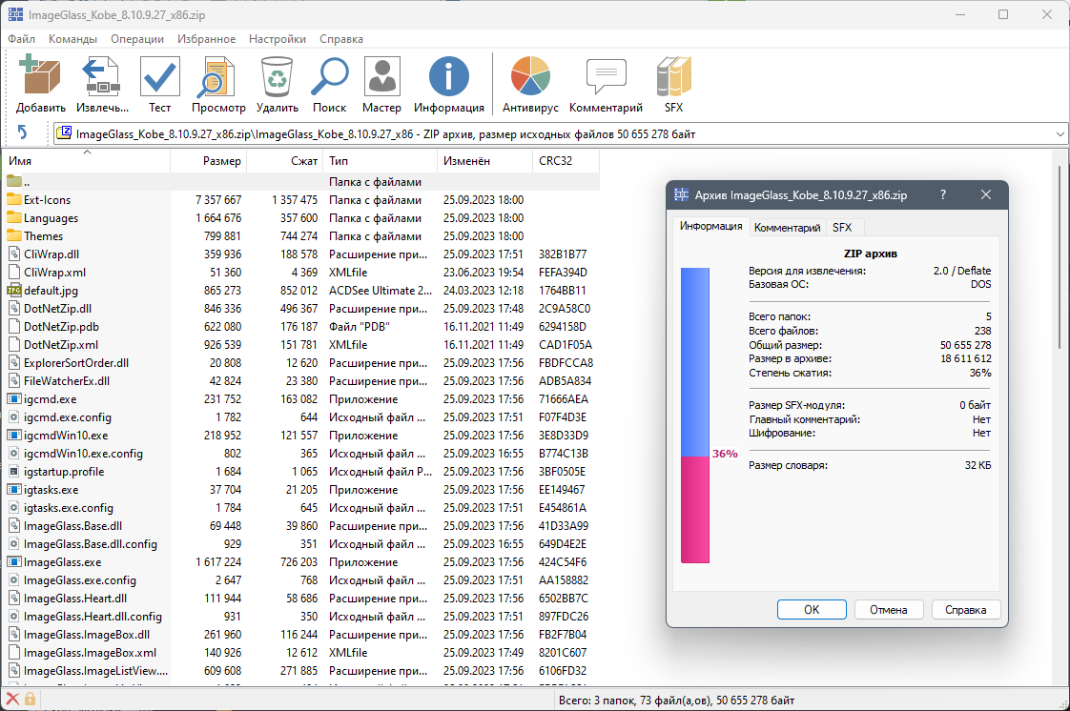This screenshot has width=1070, height=711.
Task: Click the Добавить (Add) archive icon
Action: tap(40, 76)
